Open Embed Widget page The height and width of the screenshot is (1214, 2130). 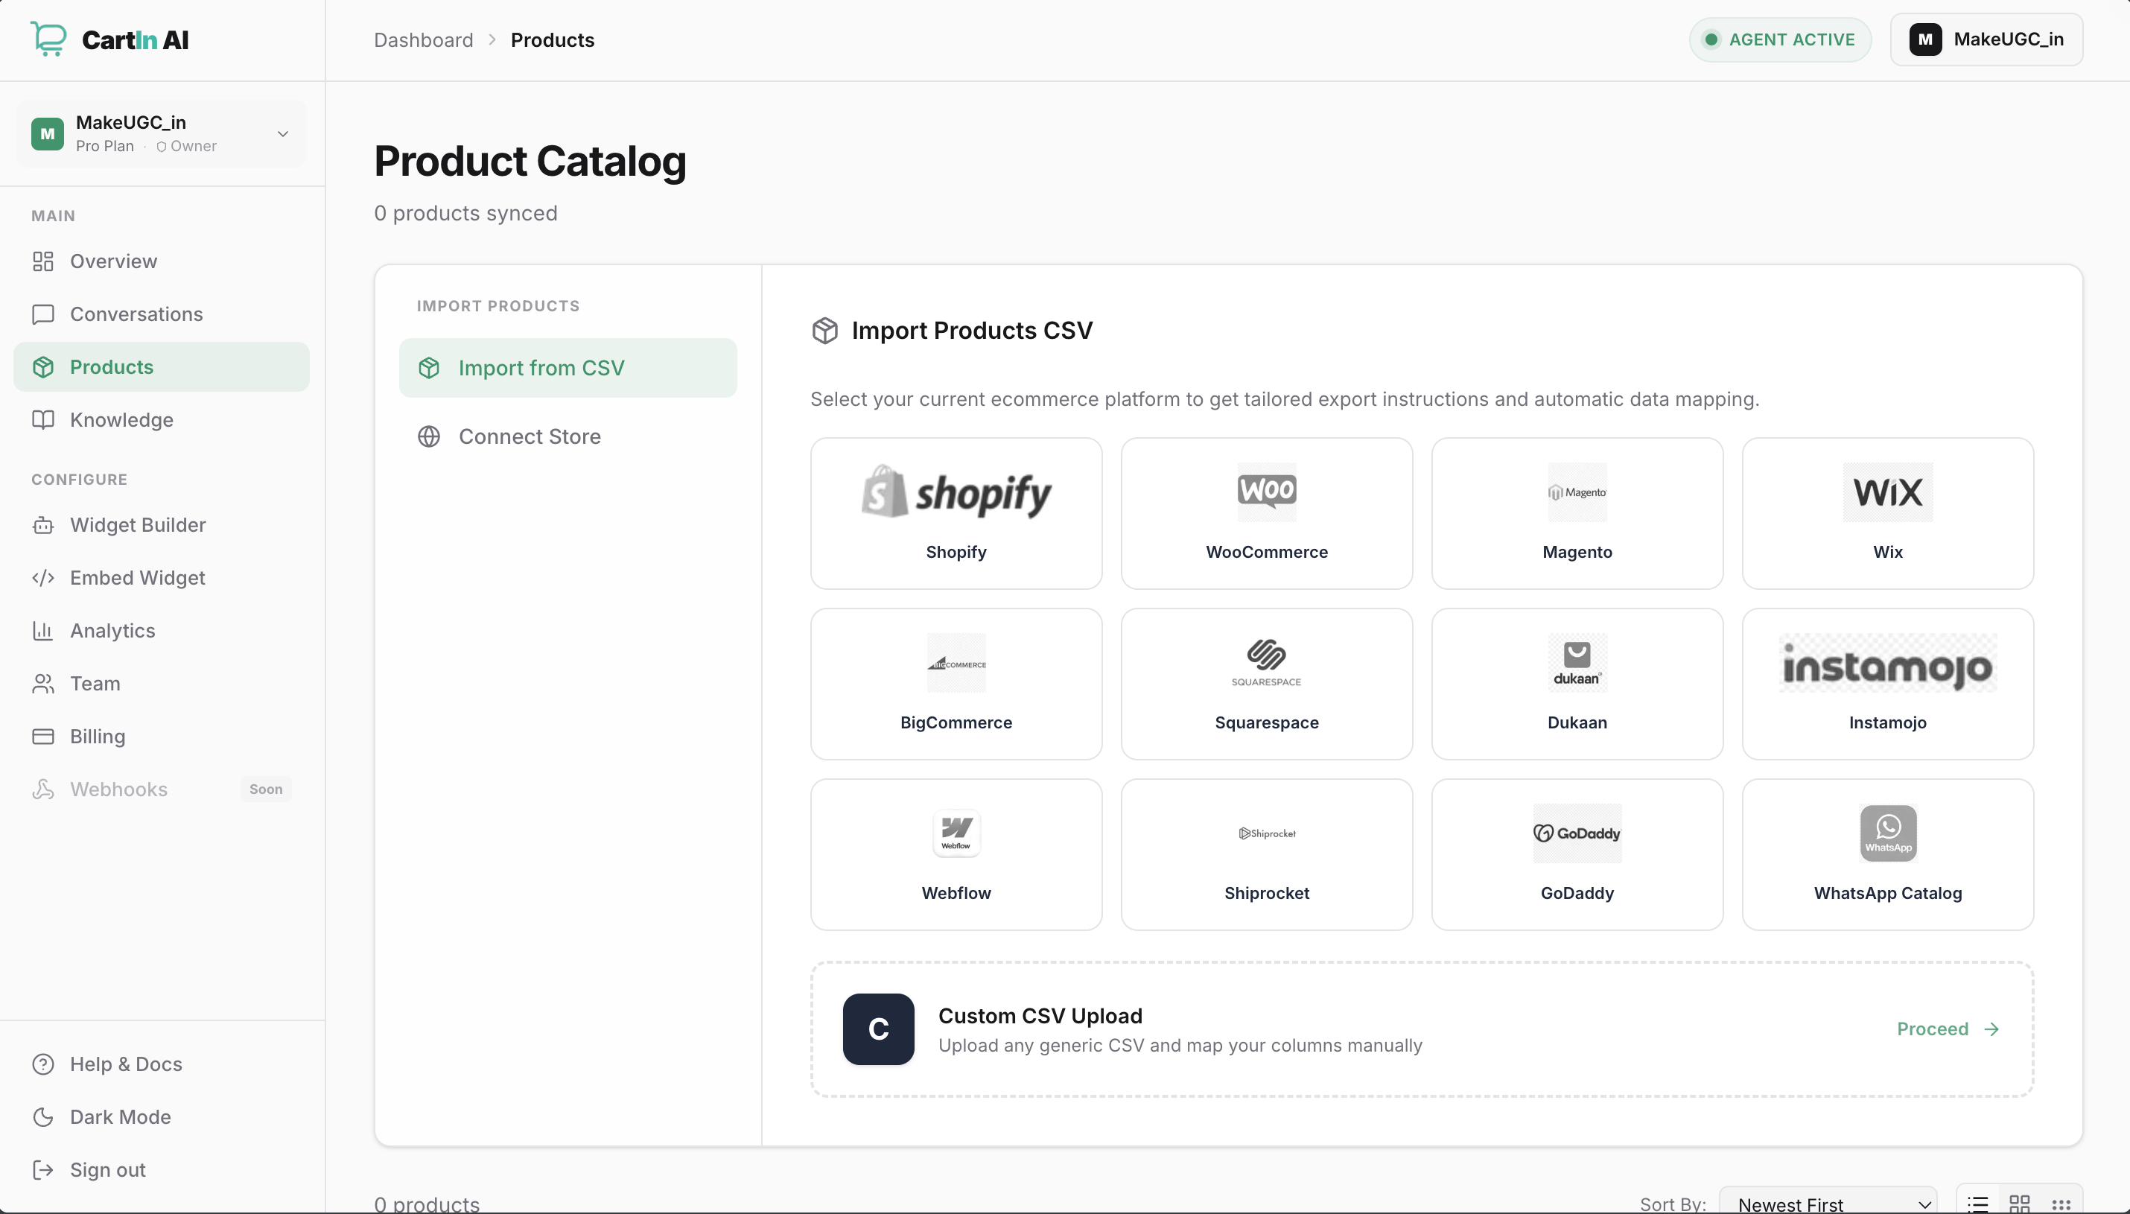[x=162, y=579]
